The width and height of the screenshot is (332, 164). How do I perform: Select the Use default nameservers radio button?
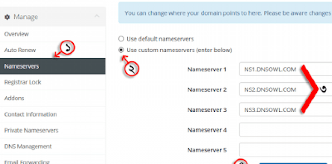[121, 39]
